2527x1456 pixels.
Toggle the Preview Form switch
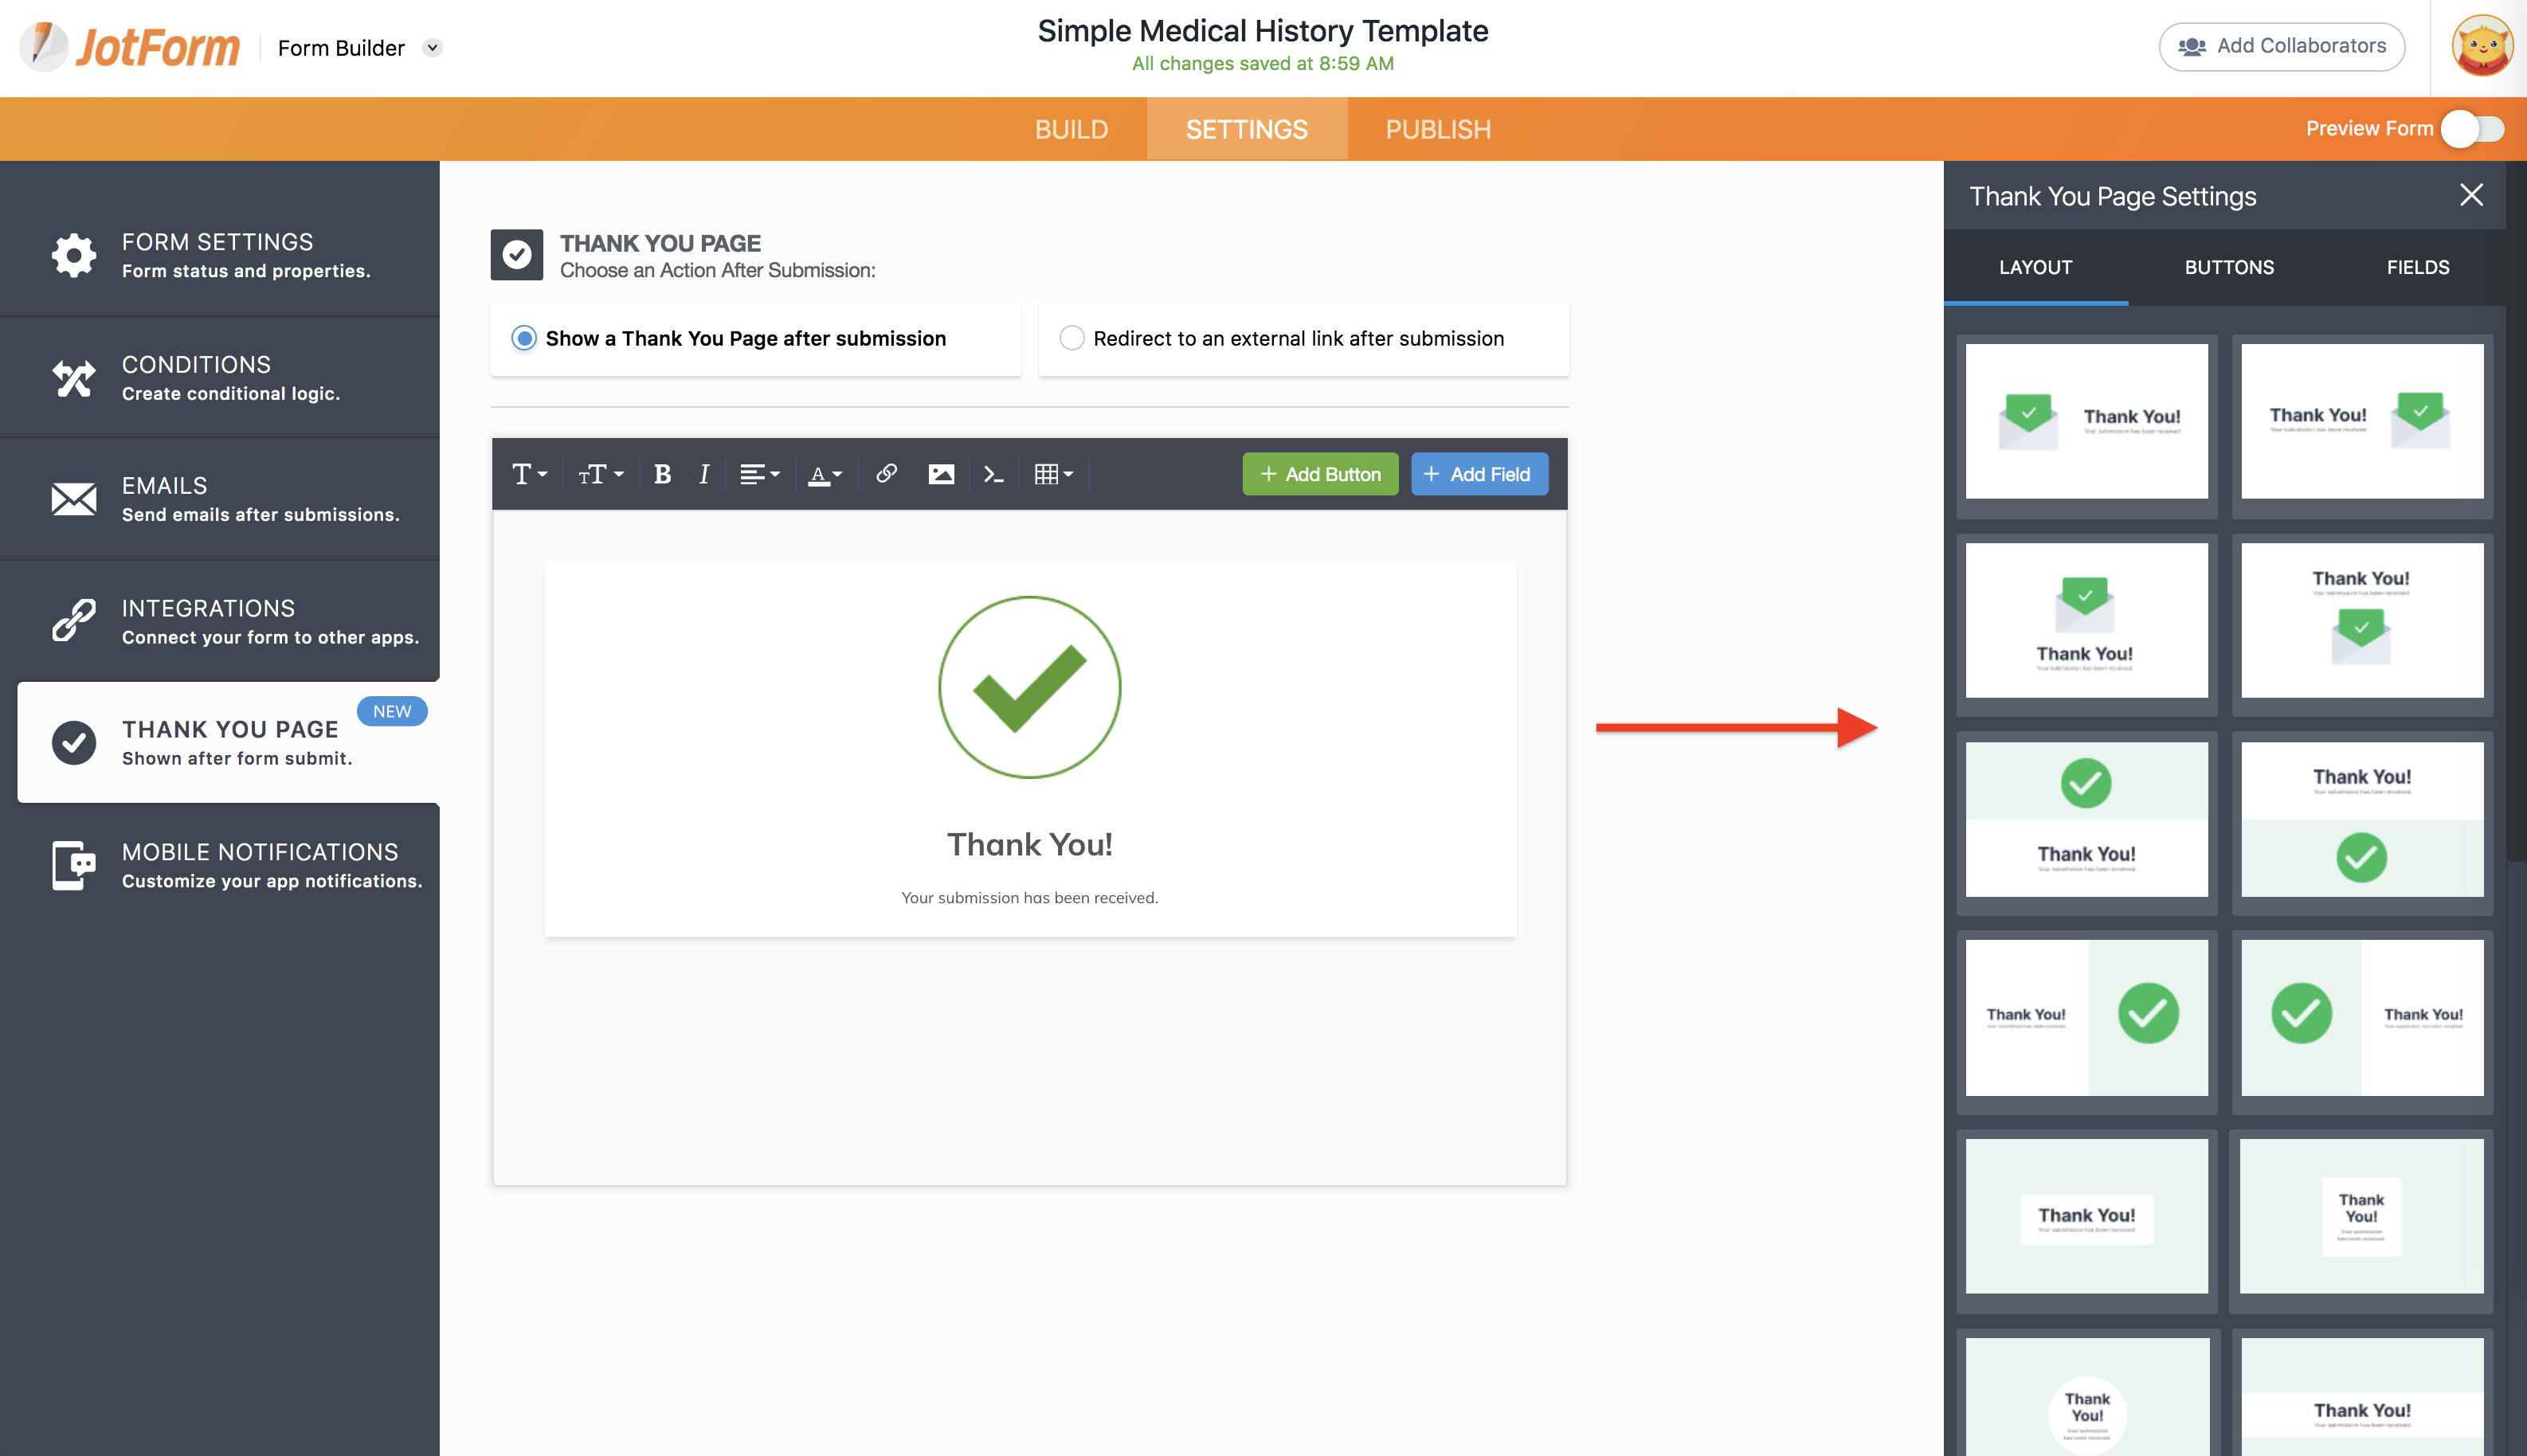tap(2472, 129)
